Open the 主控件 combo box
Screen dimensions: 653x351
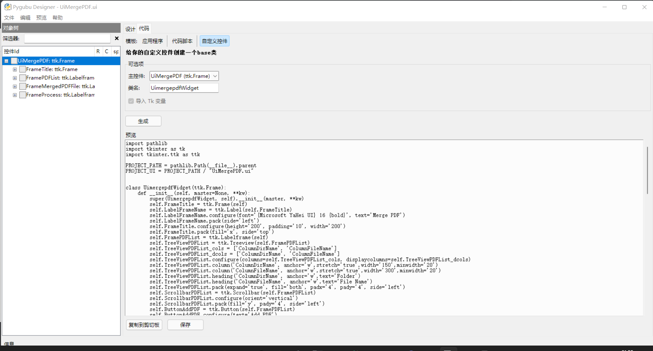[214, 76]
